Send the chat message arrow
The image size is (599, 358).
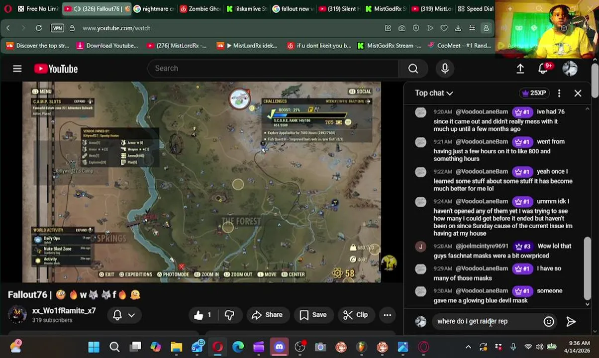click(571, 322)
